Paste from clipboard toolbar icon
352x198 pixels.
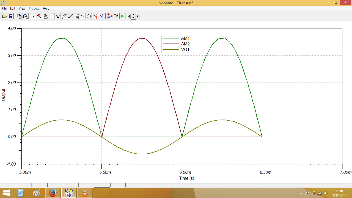(26, 16)
